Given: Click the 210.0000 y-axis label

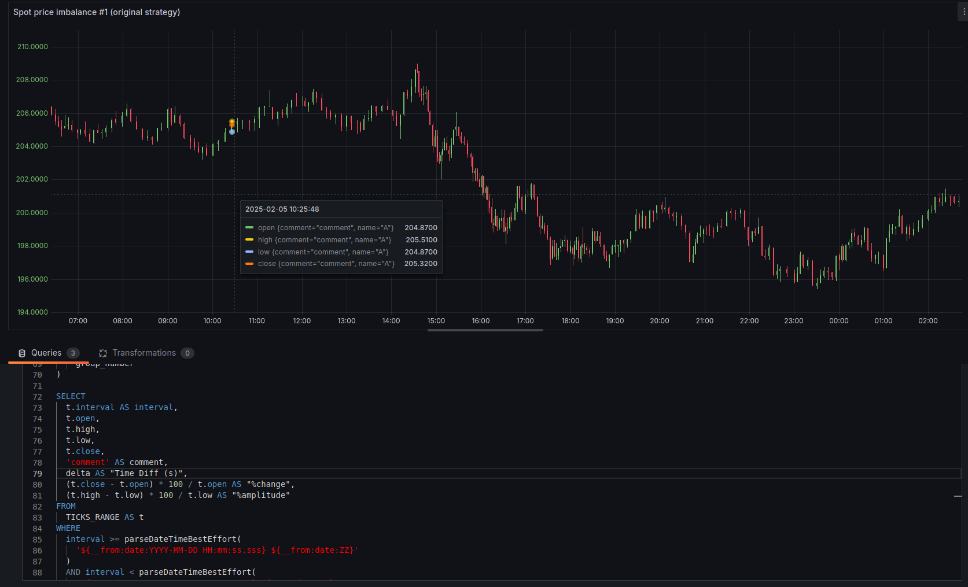Looking at the screenshot, I should click(32, 47).
